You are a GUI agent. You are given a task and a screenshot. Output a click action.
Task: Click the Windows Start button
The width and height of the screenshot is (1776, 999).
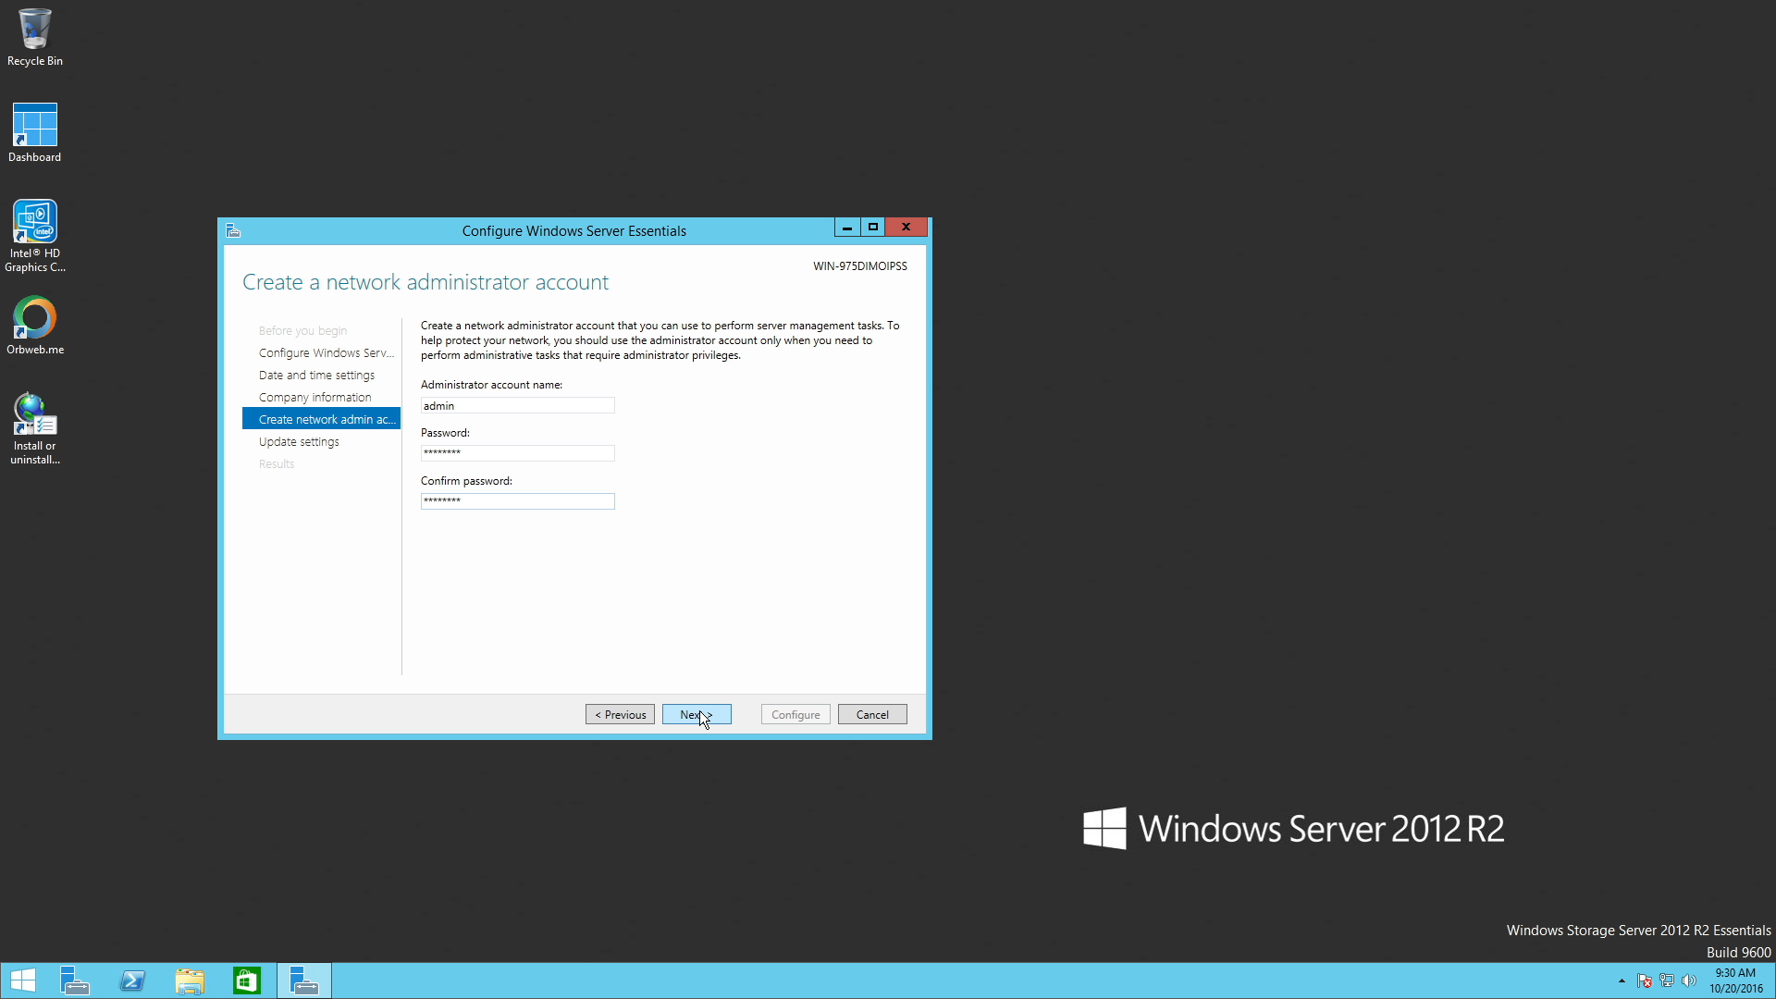point(23,980)
